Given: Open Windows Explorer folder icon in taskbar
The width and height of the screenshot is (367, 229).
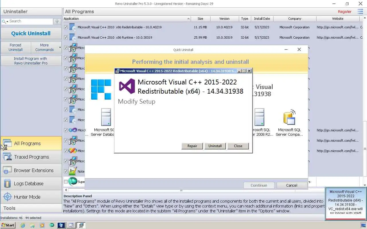Looking at the screenshot, I should (32, 225).
